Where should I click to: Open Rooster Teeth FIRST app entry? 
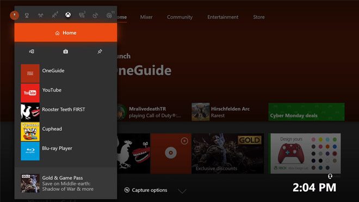(x=66, y=112)
